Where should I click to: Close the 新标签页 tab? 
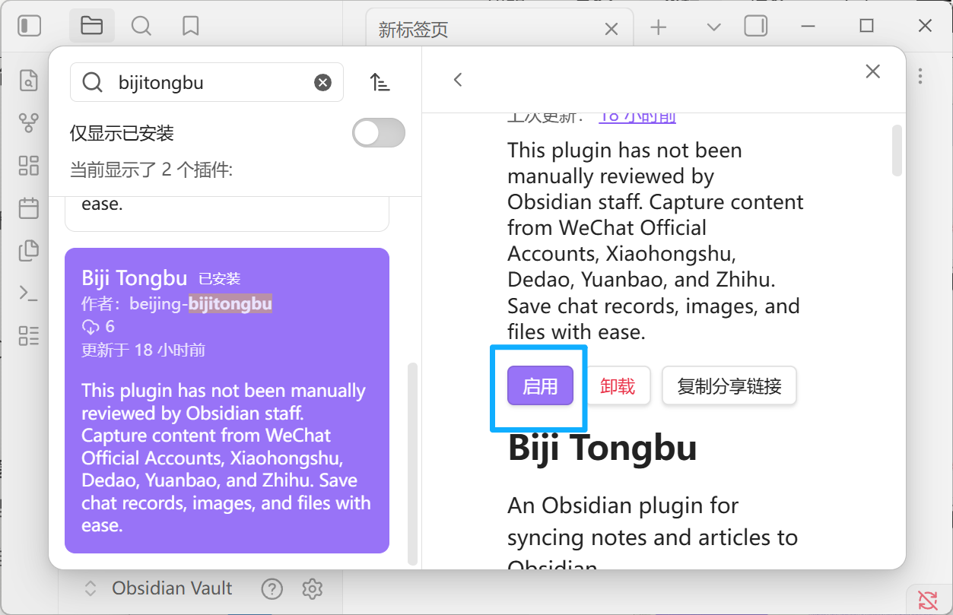(611, 29)
